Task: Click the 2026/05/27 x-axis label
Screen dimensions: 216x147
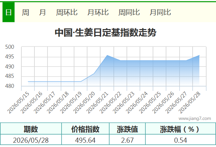Action: (176, 103)
